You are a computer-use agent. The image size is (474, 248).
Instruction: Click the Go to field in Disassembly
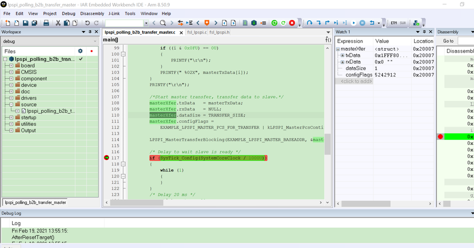pos(465,41)
